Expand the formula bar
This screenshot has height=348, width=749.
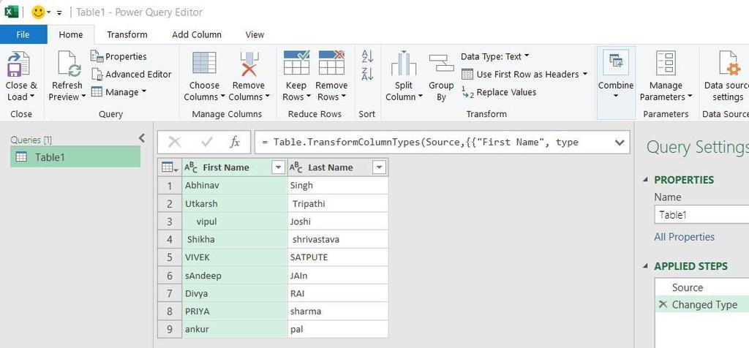coord(620,142)
